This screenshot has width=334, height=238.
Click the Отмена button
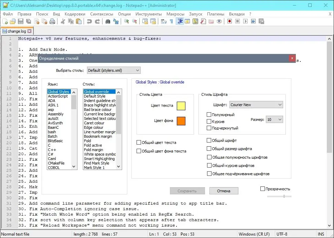(x=224, y=191)
